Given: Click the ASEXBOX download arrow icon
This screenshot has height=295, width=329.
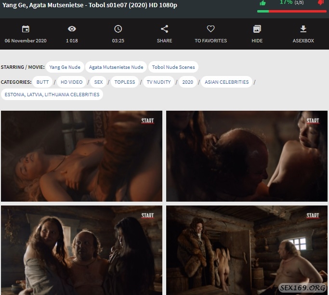Looking at the screenshot, I should click(303, 29).
